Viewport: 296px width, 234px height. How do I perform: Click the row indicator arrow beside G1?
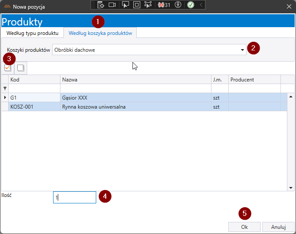[x=5, y=98]
